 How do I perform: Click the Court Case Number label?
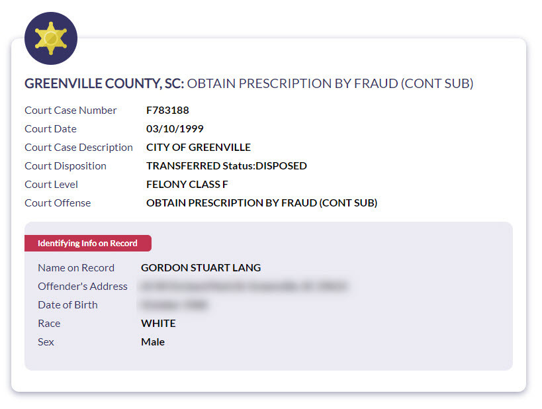click(x=71, y=111)
